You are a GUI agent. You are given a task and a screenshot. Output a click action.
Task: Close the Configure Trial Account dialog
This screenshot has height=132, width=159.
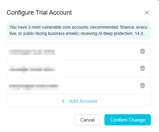[147, 13]
